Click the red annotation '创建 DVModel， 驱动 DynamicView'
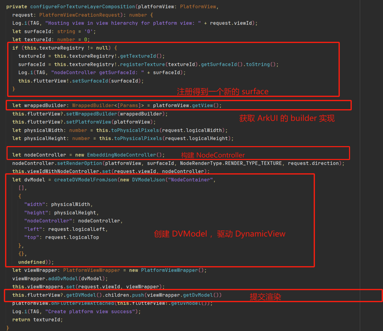Viewport: 383px width, 331px height. point(219,234)
